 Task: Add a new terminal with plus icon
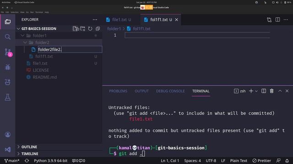pyautogui.click(x=251, y=91)
